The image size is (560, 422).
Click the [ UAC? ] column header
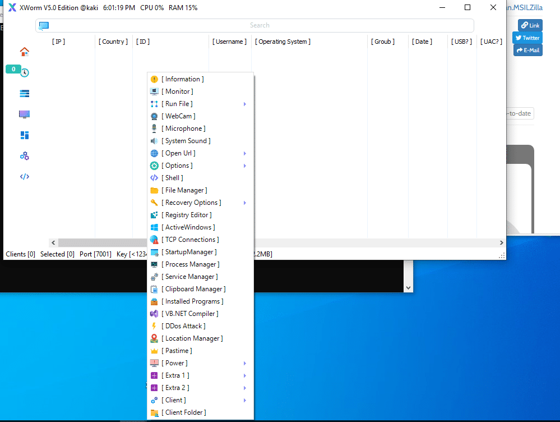click(492, 42)
